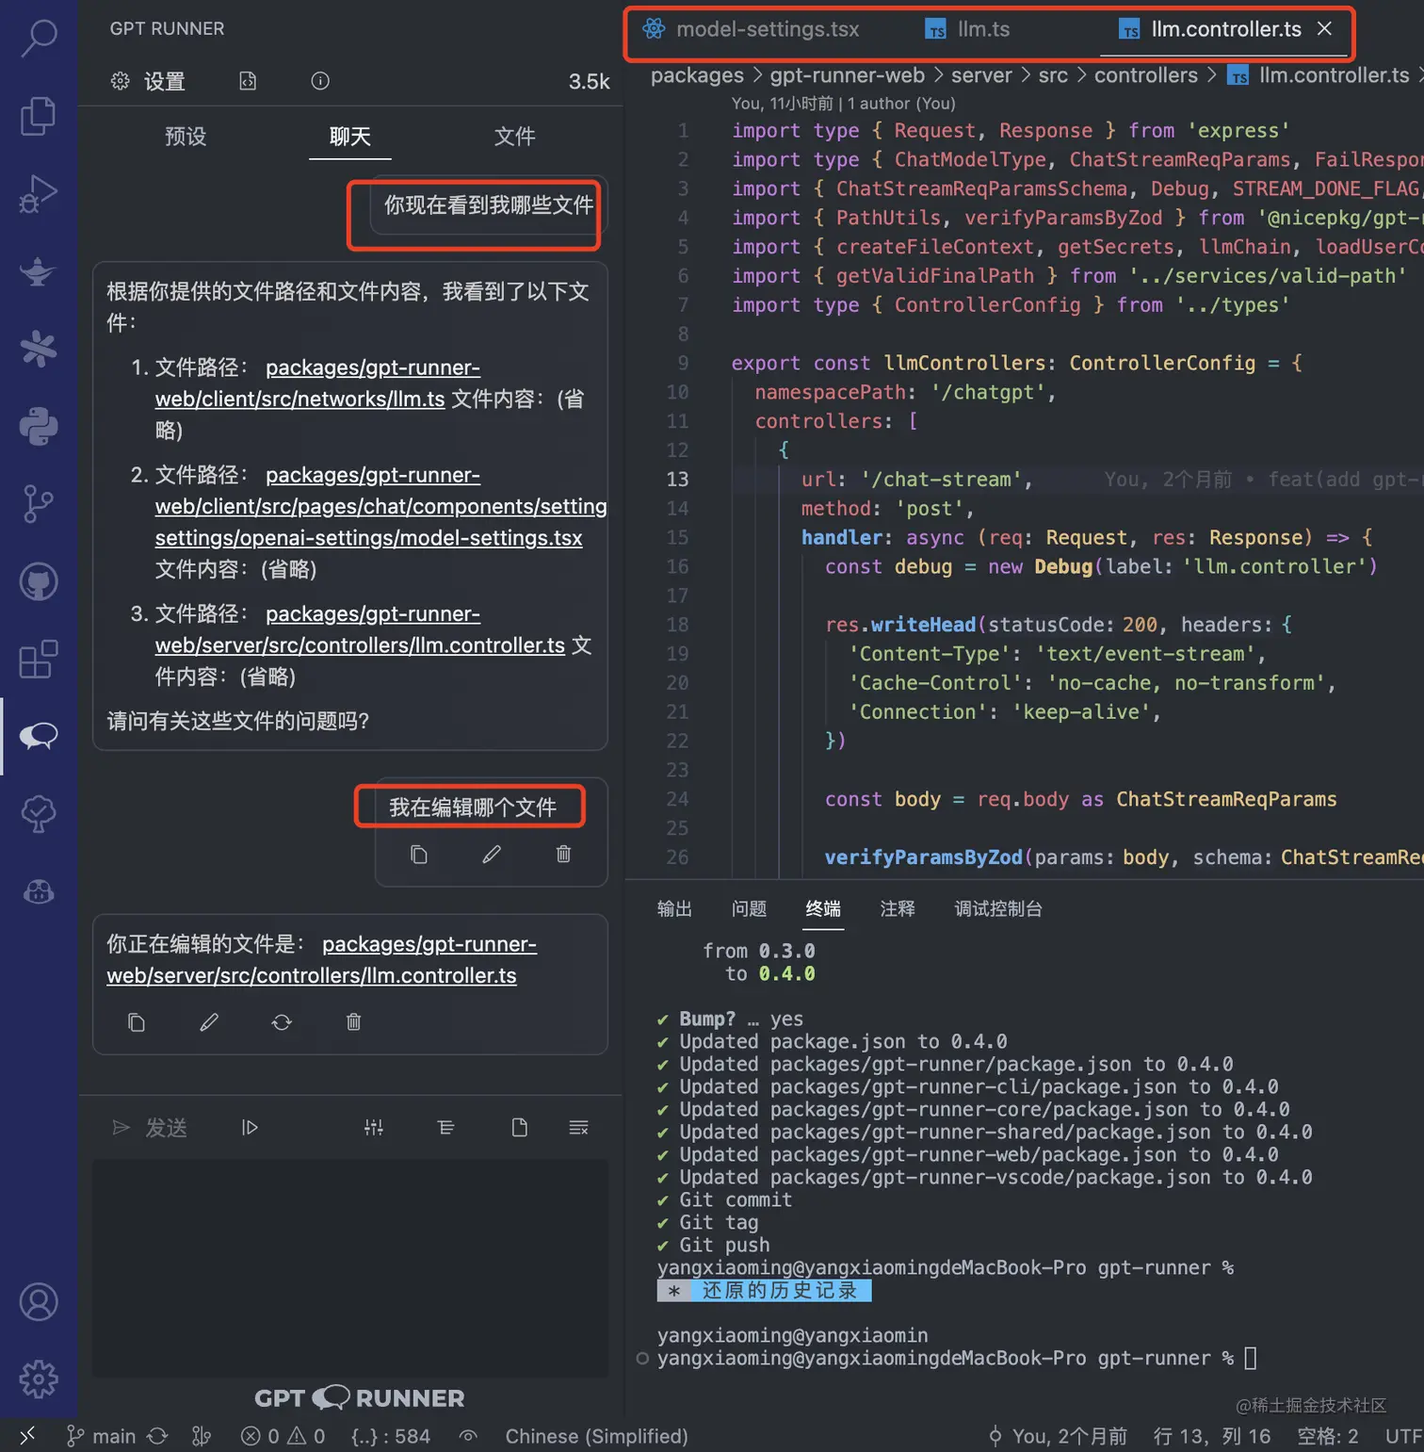Viewport: 1424px width, 1452px height.
Task: Click the {..}: 584 status entry
Action: [390, 1436]
